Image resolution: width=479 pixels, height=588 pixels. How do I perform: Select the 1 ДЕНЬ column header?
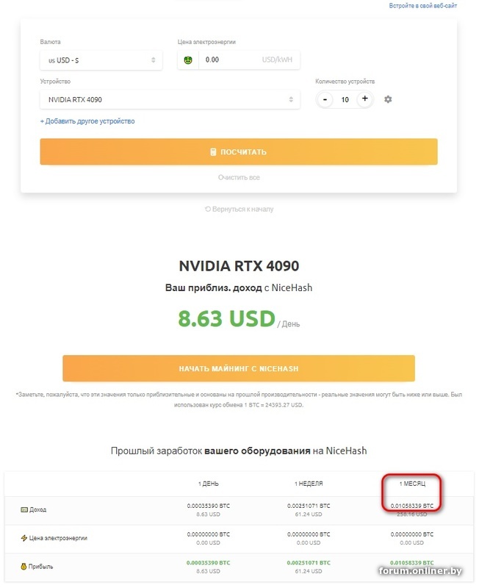coord(209,484)
